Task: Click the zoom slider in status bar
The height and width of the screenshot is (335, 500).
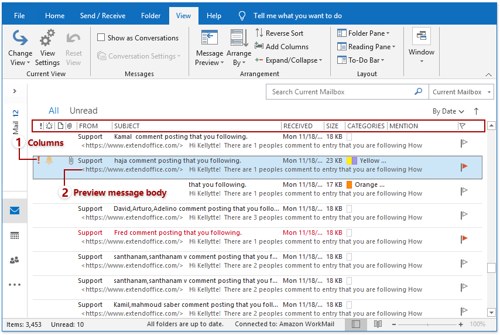Action: point(427,324)
